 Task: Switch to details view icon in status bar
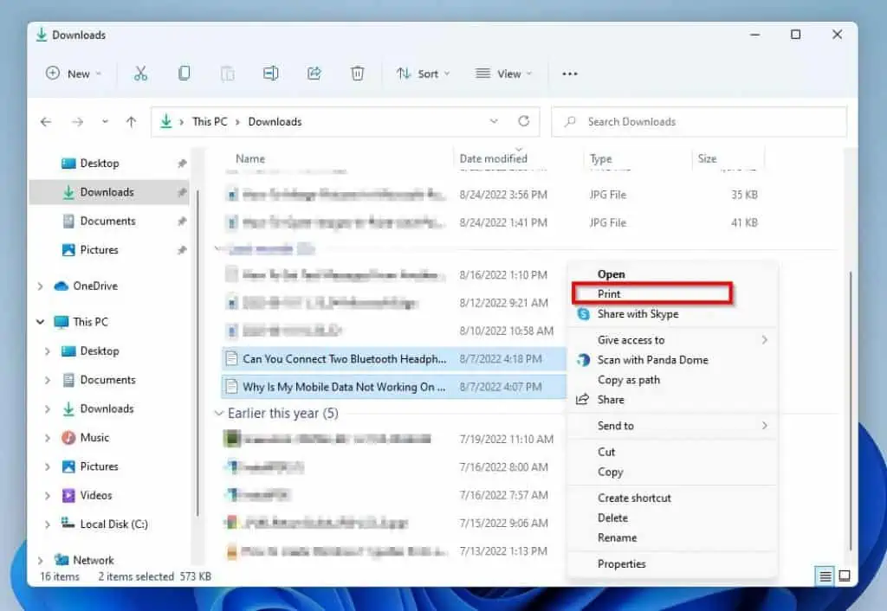[825, 576]
